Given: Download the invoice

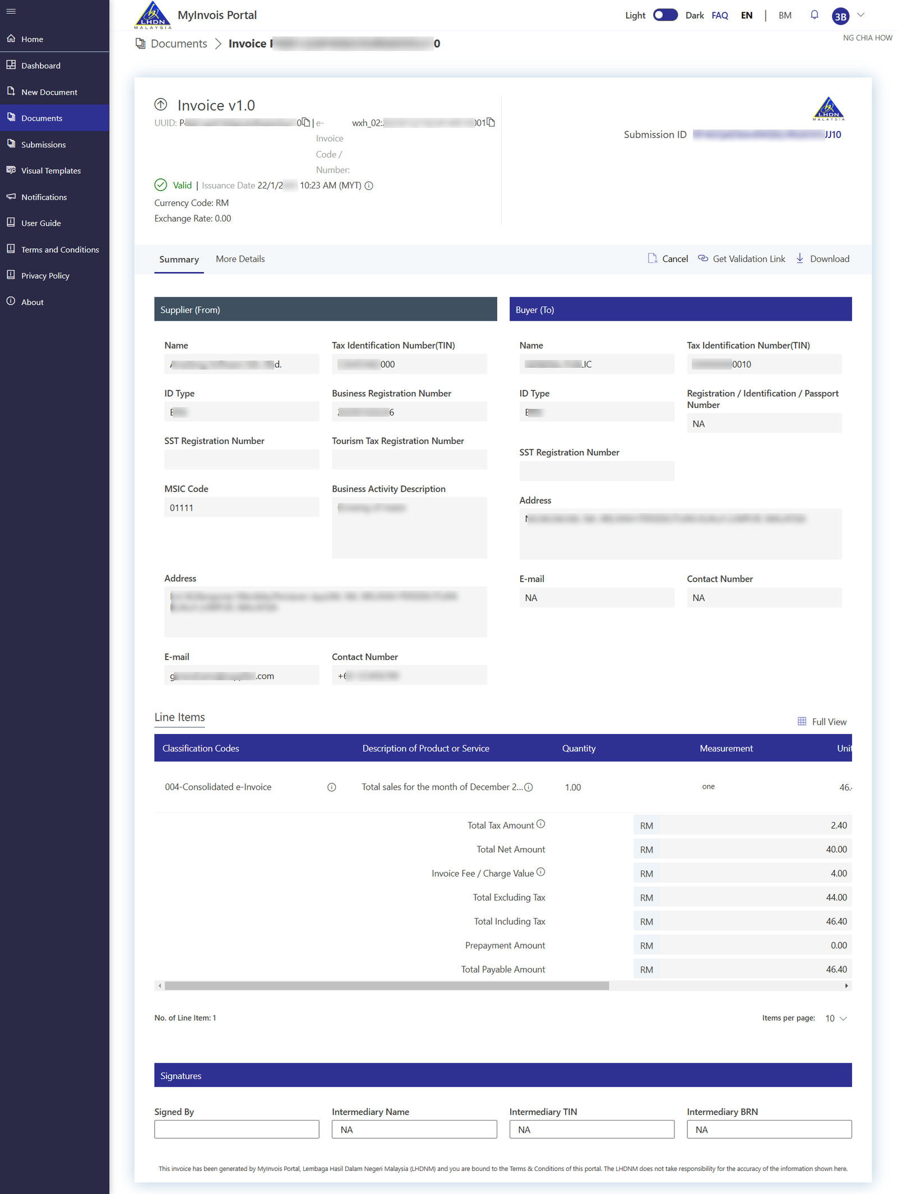Looking at the screenshot, I should click(x=822, y=259).
